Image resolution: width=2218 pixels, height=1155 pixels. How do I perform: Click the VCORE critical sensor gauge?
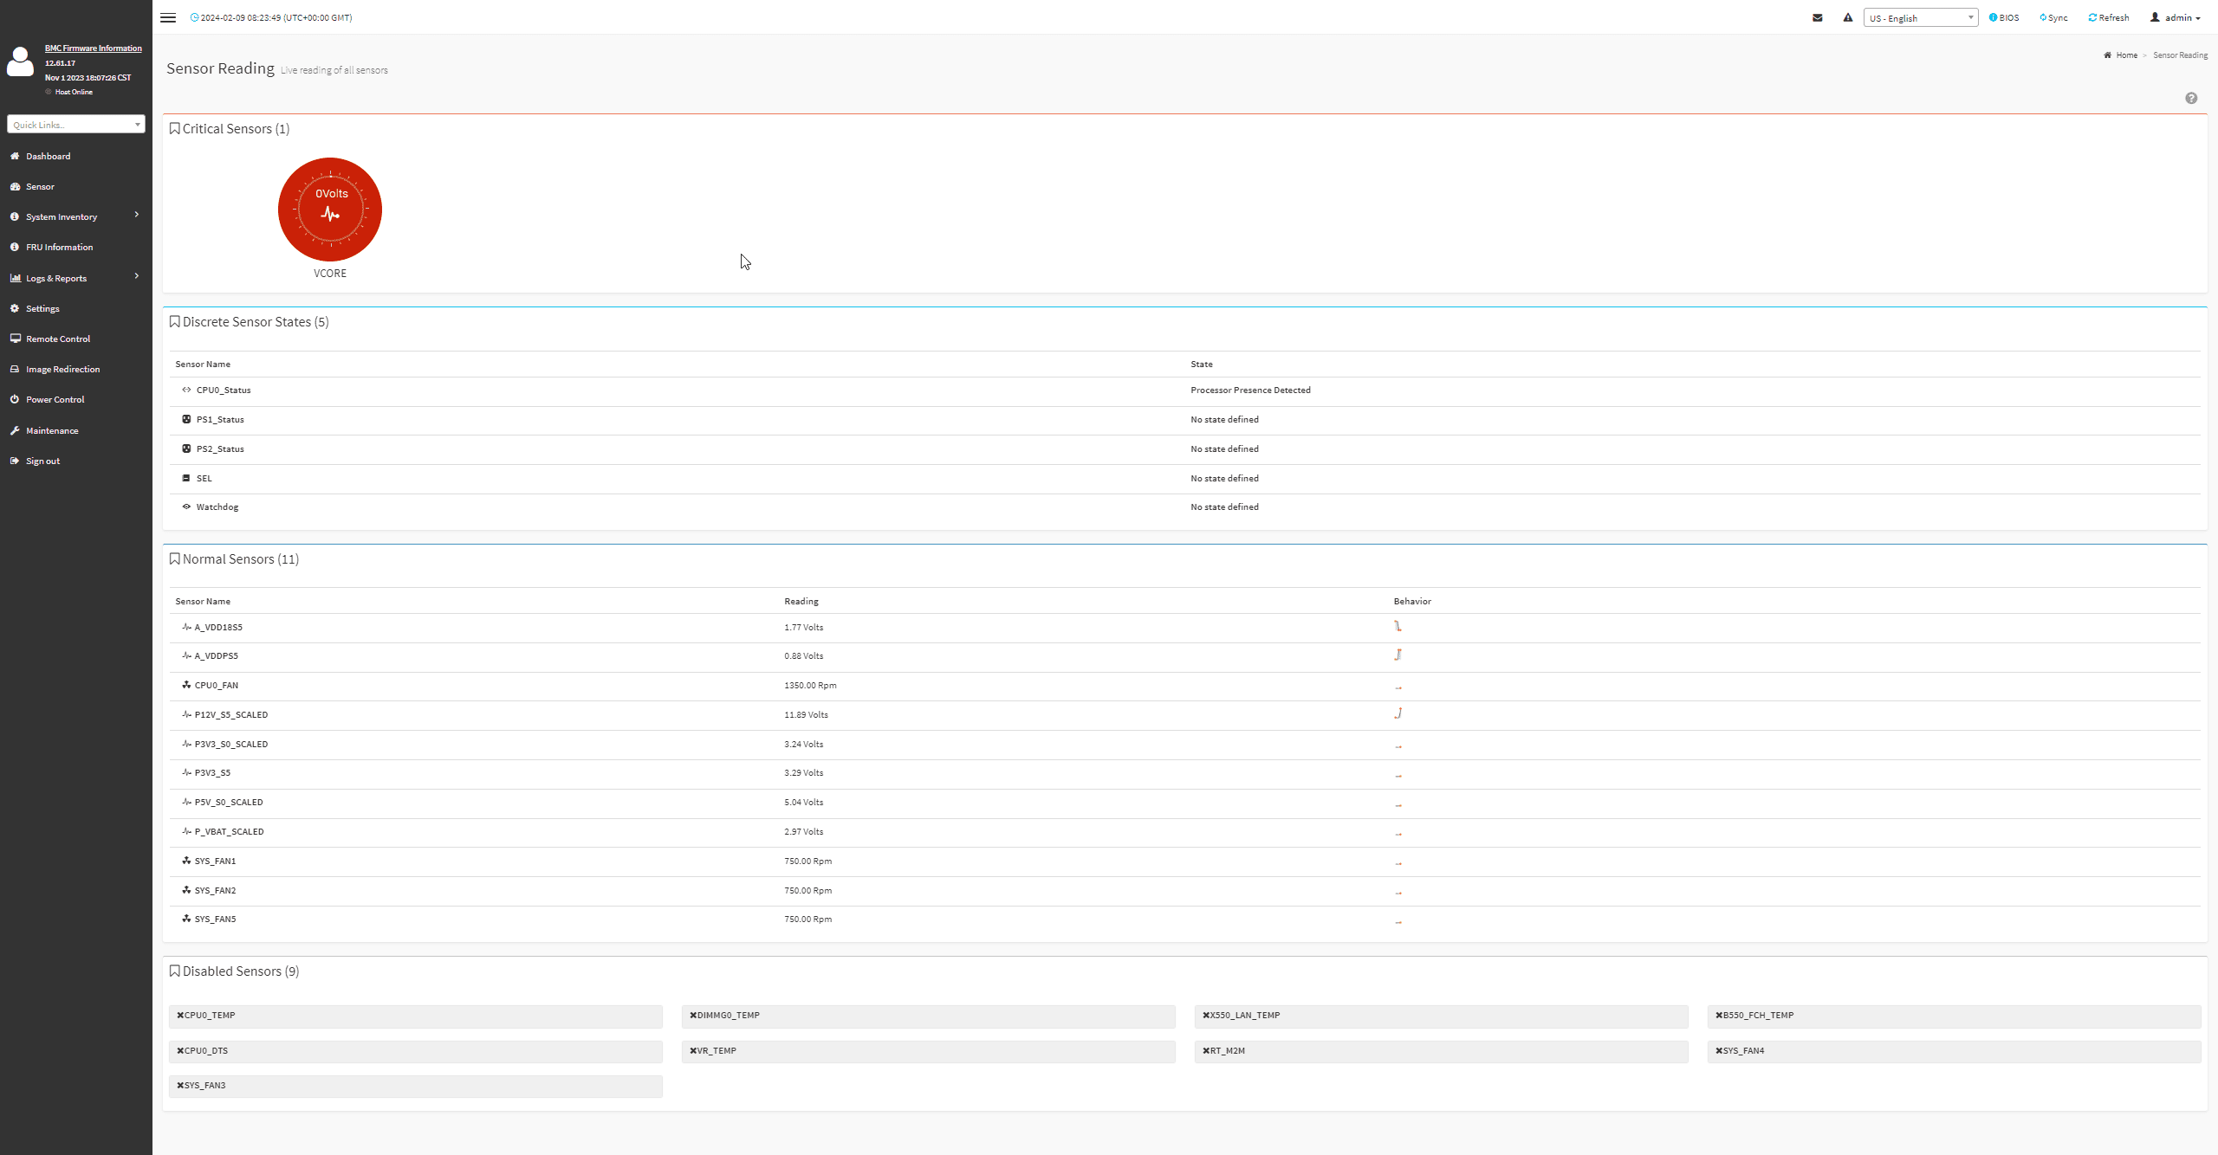[x=329, y=210]
